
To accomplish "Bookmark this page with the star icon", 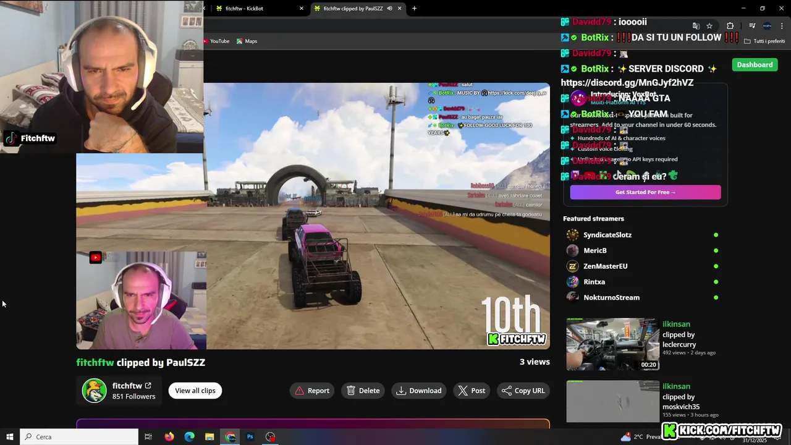I will point(709,26).
